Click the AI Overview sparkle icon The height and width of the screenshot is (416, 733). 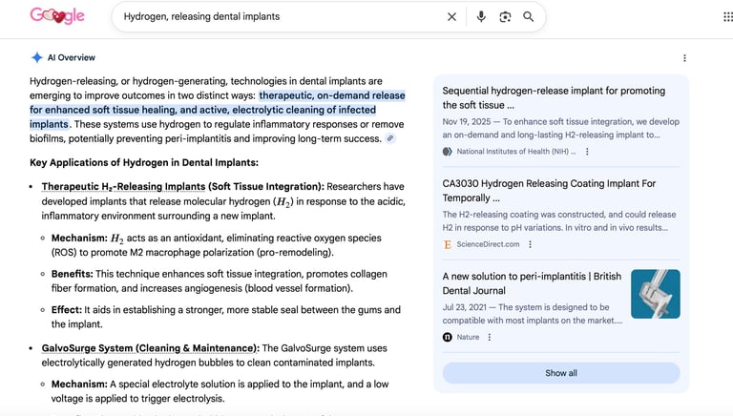coord(36,57)
